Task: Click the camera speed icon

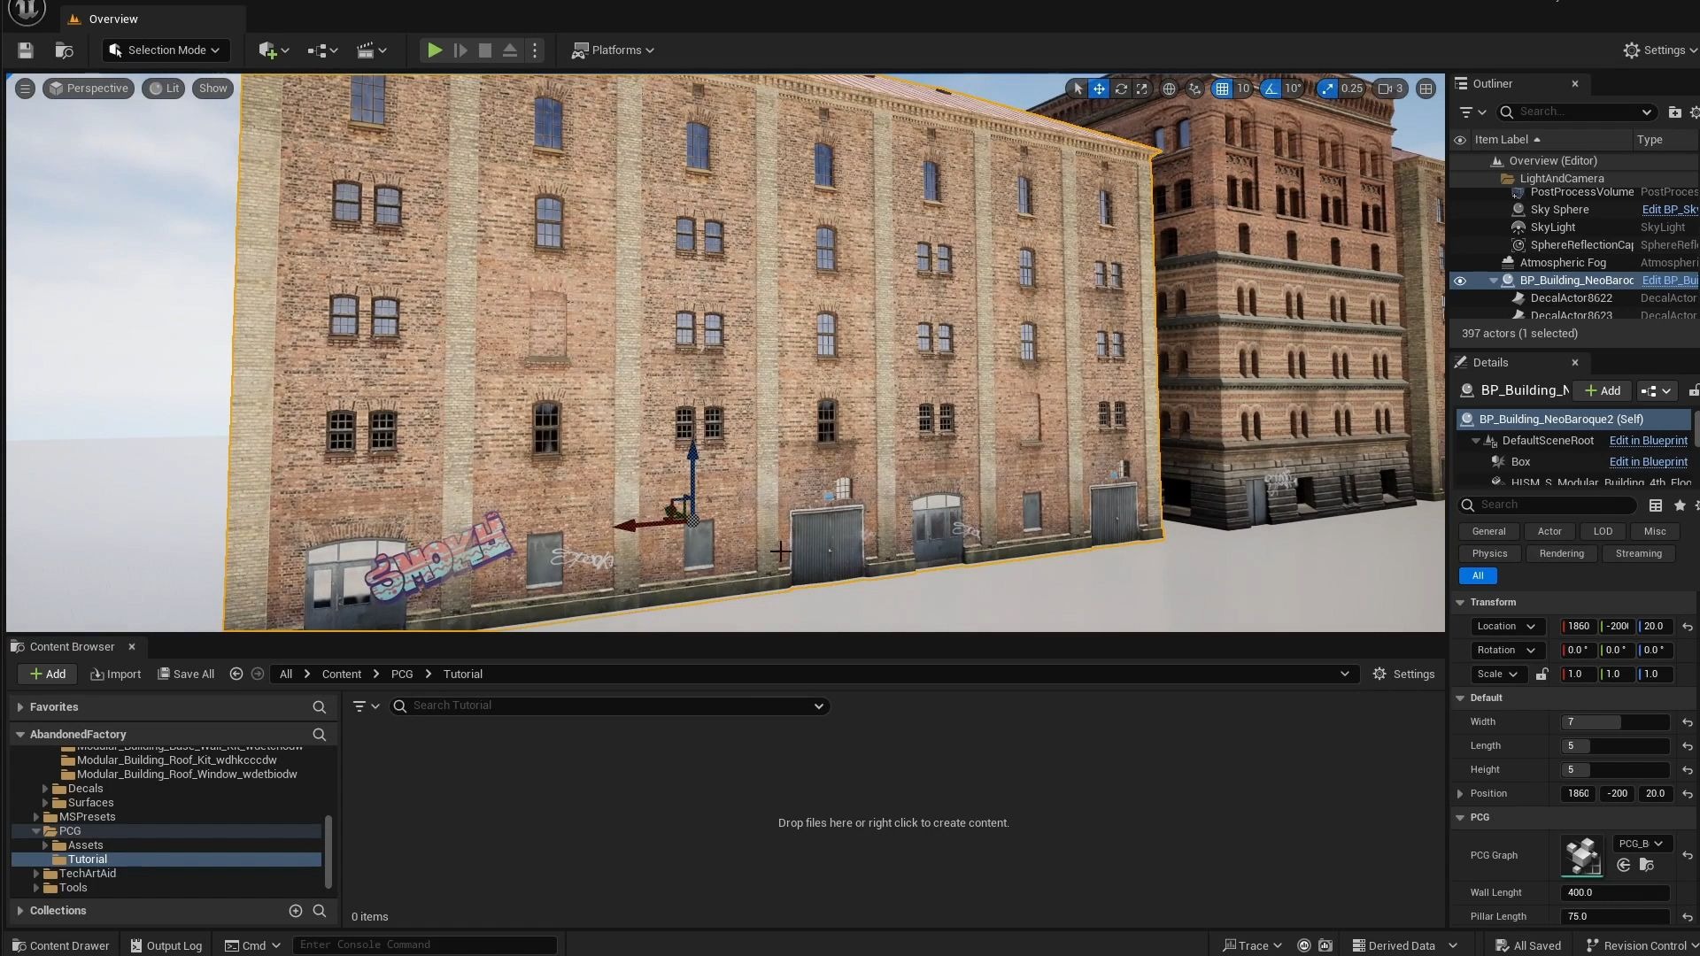Action: pyautogui.click(x=1386, y=89)
